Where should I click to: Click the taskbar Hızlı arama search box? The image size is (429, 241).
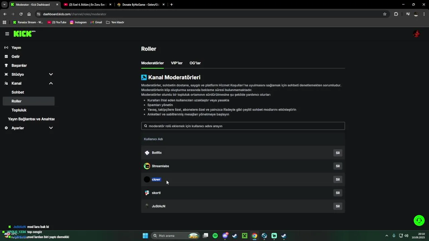tap(175, 236)
